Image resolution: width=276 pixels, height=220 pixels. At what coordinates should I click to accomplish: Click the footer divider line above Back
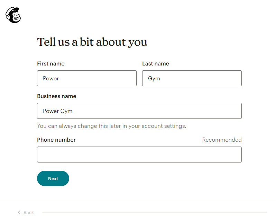(138, 201)
